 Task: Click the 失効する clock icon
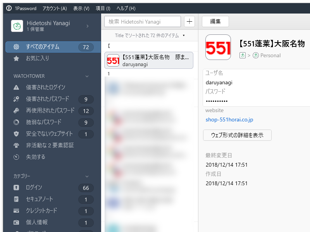(x=16, y=157)
